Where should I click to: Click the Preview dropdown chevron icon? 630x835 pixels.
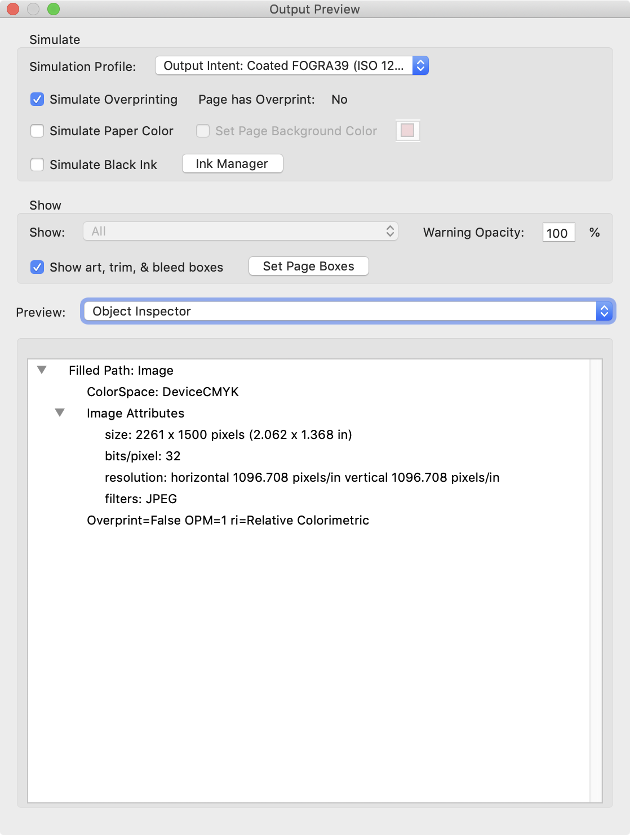[x=604, y=310]
